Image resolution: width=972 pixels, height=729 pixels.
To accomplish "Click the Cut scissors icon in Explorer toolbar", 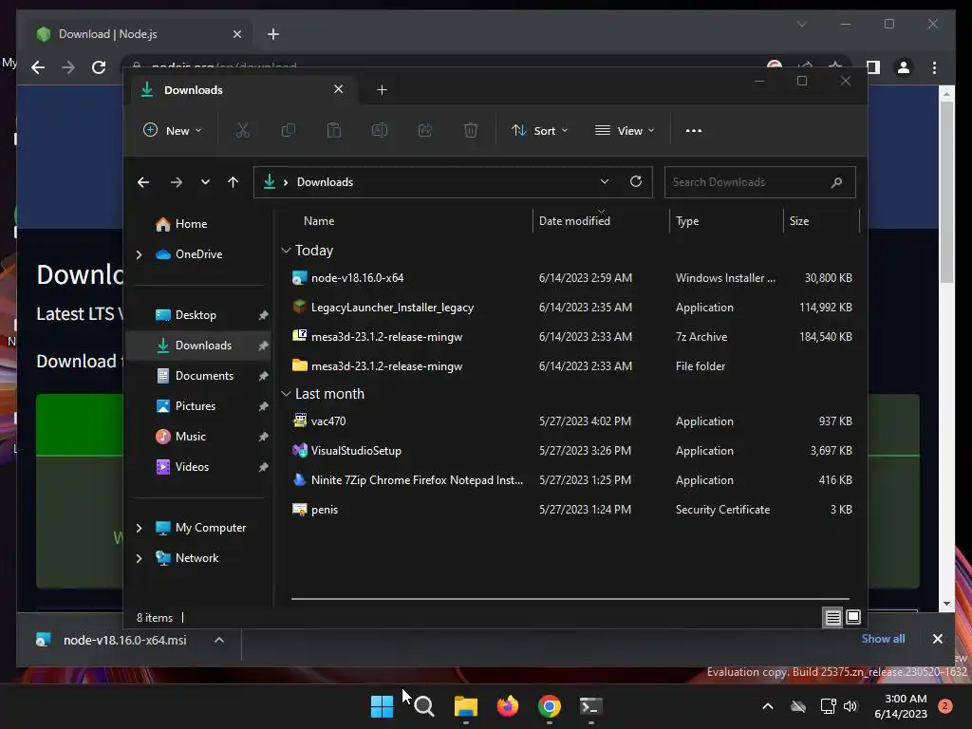I will tap(242, 130).
